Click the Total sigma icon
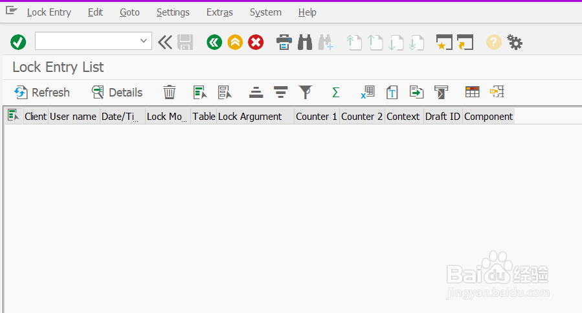582x313 pixels. point(335,92)
